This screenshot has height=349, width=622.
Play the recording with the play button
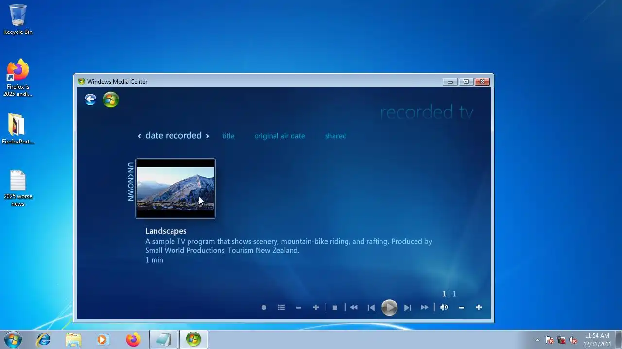click(389, 307)
